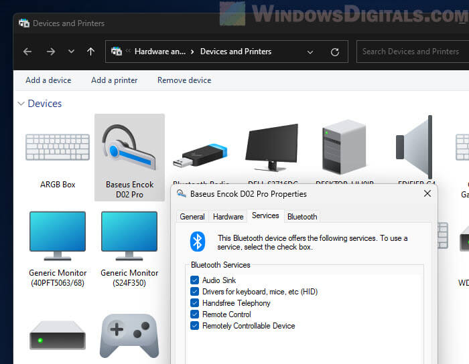Viewport: 469px width, 364px height.
Task: Click the 'ARGB Box' device name
Action: 58,185
